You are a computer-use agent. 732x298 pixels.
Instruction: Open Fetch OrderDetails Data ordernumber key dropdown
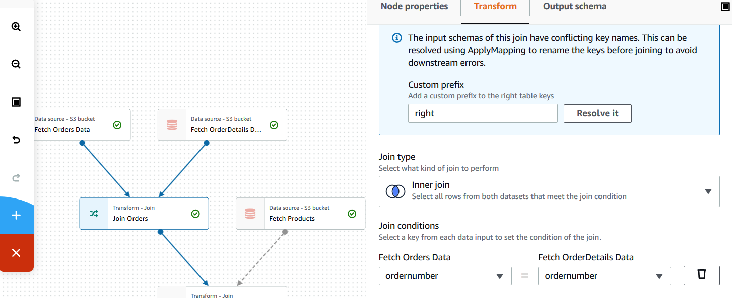604,276
